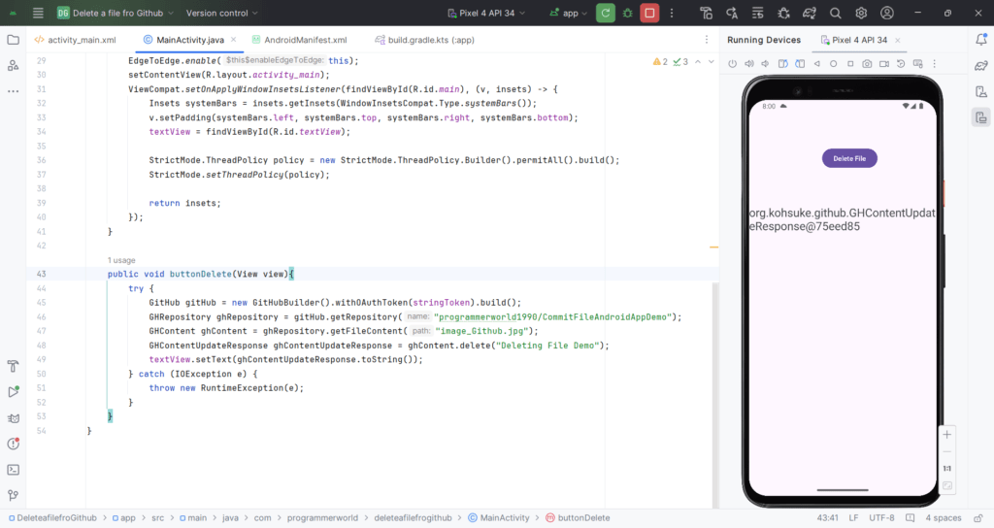
Task: Select Pixel 4 API 34 running device tab
Action: [854, 40]
